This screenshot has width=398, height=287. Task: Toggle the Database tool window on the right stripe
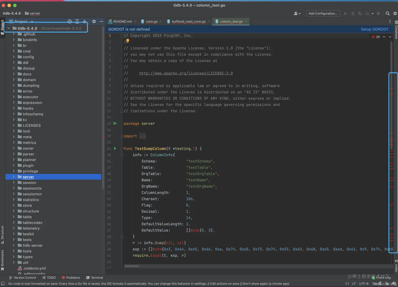click(x=396, y=30)
